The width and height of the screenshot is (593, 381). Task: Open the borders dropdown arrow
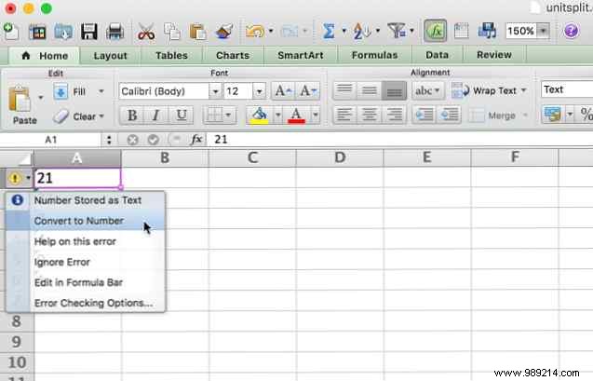click(228, 115)
